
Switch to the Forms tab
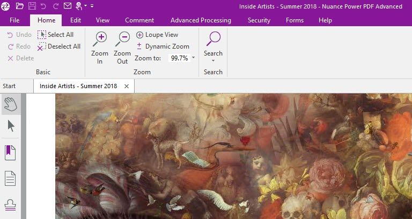[x=295, y=20]
